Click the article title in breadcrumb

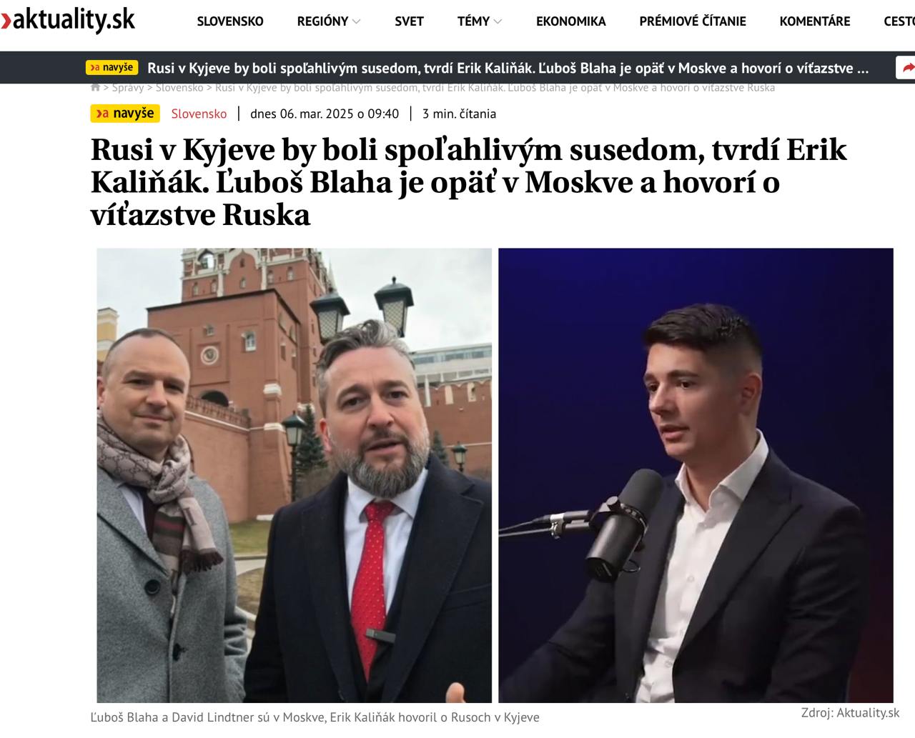tap(495, 87)
